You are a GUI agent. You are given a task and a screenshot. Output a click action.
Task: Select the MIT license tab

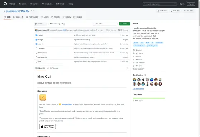(53, 68)
